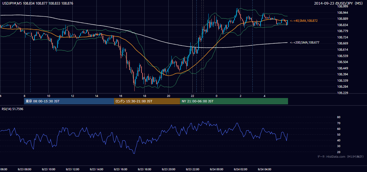Click price axis value 108.889
This screenshot has width=367, height=172.
point(343,19)
